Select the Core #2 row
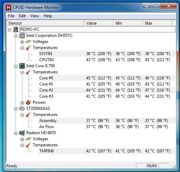Viewport: 180px width, 172px height. 107,90
